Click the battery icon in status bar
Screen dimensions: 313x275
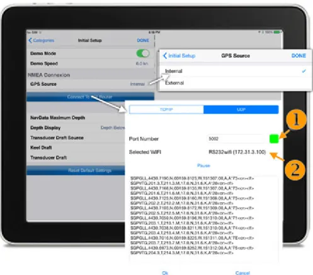[x=277, y=32]
